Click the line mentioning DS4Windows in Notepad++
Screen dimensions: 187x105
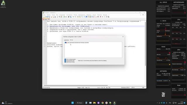68,26
